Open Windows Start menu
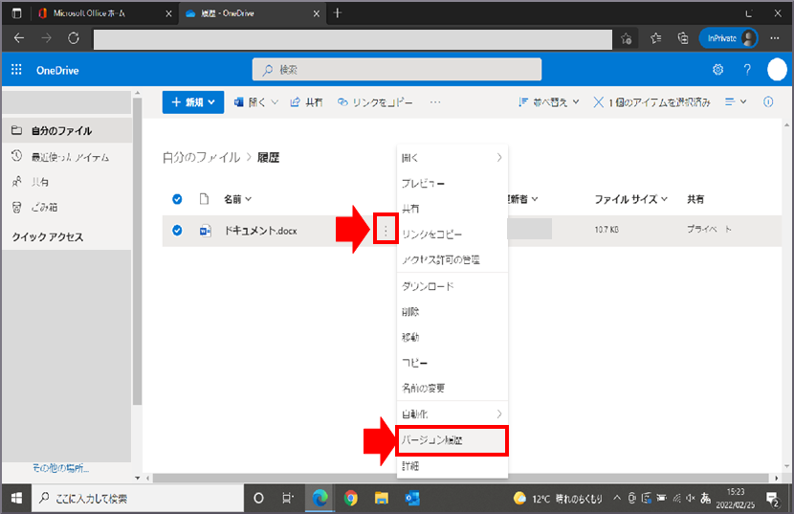The image size is (794, 514). click(16, 499)
